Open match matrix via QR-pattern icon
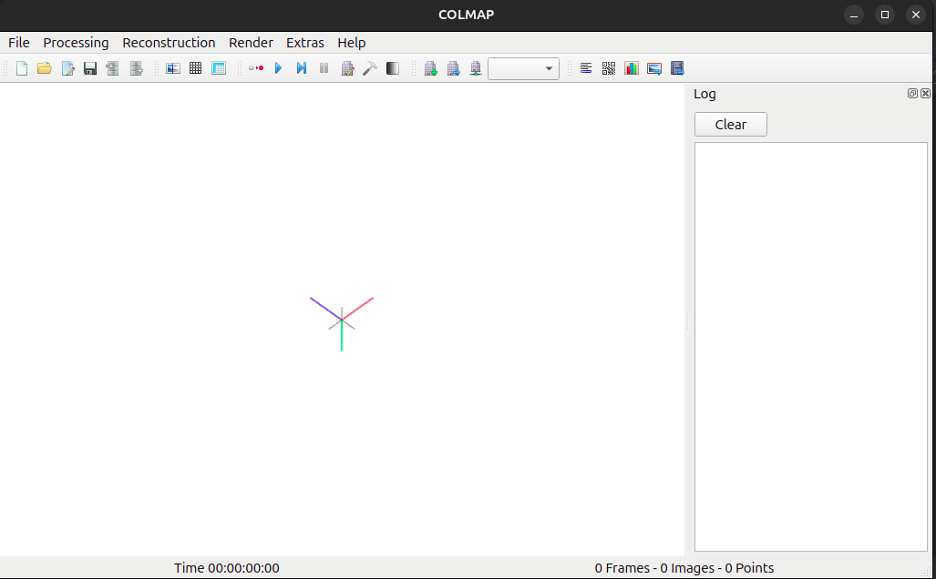936x579 pixels. pos(608,68)
